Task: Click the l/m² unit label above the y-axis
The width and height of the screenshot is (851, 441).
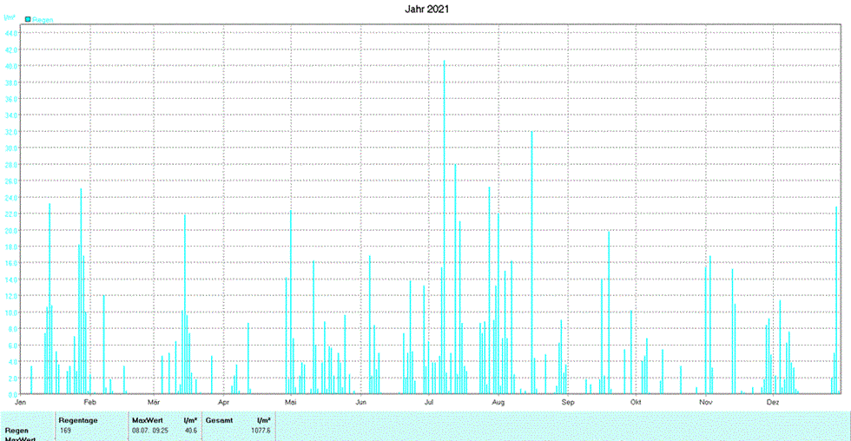Action: pos(10,18)
